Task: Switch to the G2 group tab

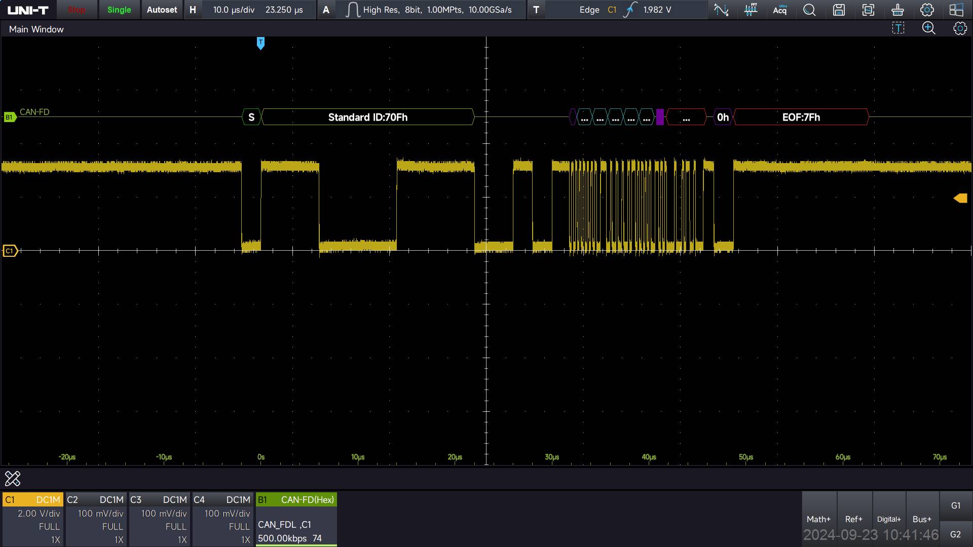Action: 956,535
